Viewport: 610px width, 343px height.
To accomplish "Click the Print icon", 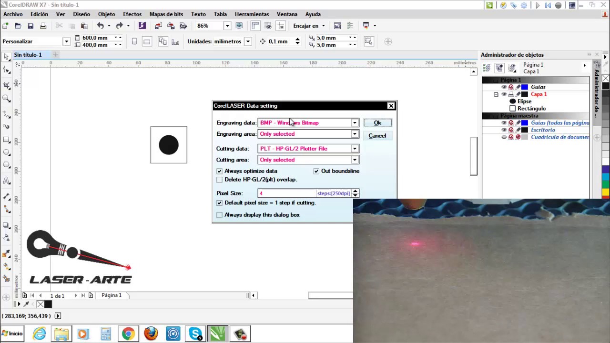I will (43, 26).
